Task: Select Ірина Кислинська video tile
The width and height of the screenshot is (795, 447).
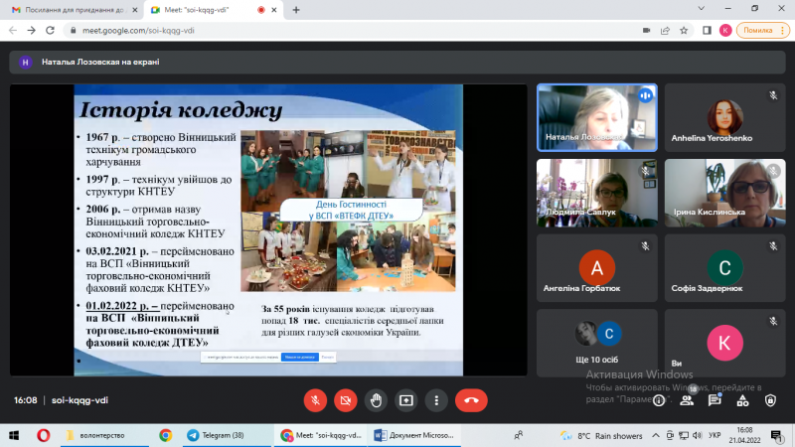Action: (725, 193)
